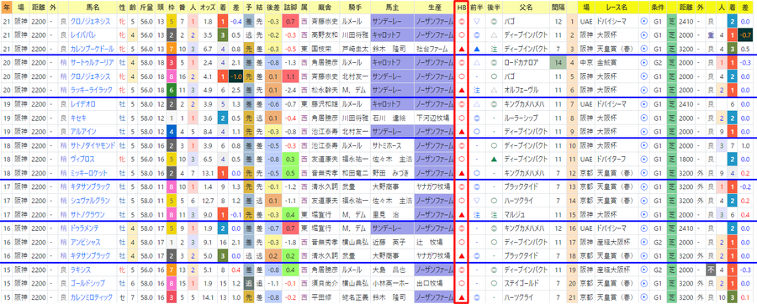Click the 父名 column header

(526, 8)
